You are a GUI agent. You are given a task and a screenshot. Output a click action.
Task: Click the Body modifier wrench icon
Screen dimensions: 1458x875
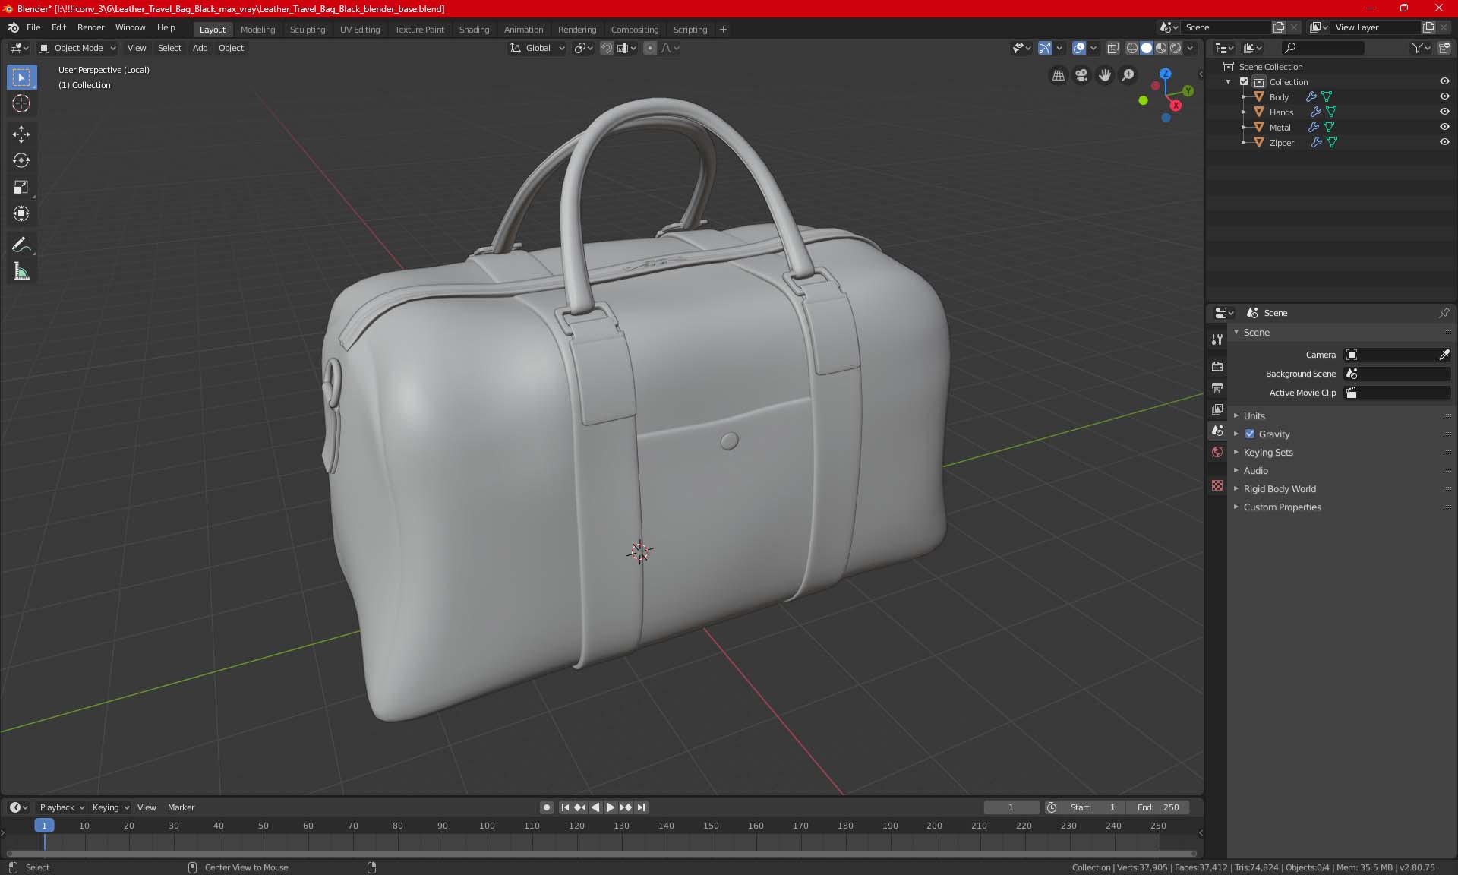1311,97
